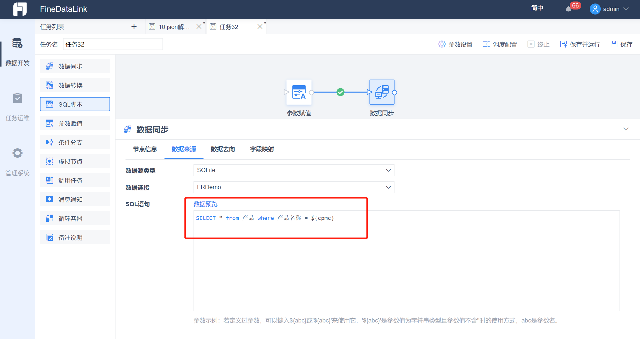Screen dimensions: 640x339
Task: Click the 保存并运行 button
Action: click(580, 44)
